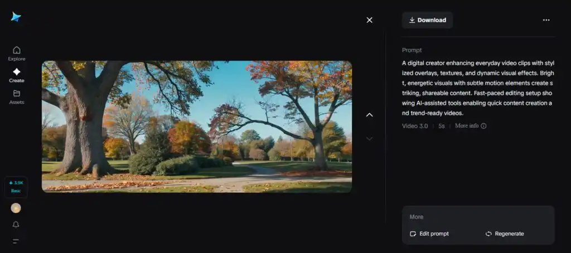
Task: Open the three-dot more options menu
Action: [546, 20]
